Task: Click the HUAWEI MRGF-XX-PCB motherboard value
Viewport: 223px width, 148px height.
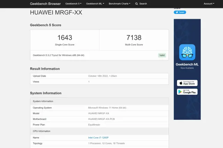Action: click(101, 119)
